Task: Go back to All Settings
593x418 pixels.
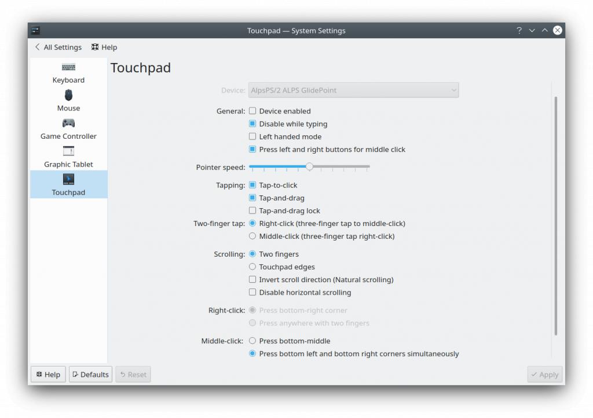Action: (x=58, y=47)
